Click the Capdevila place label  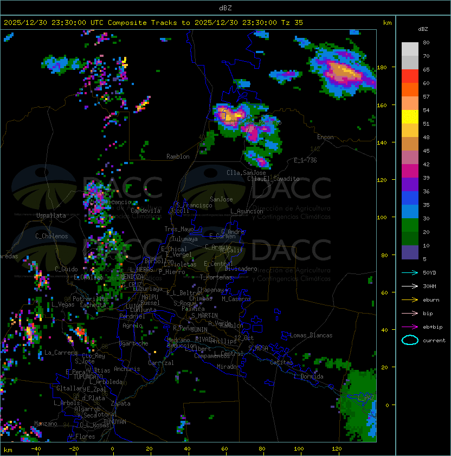(145, 211)
